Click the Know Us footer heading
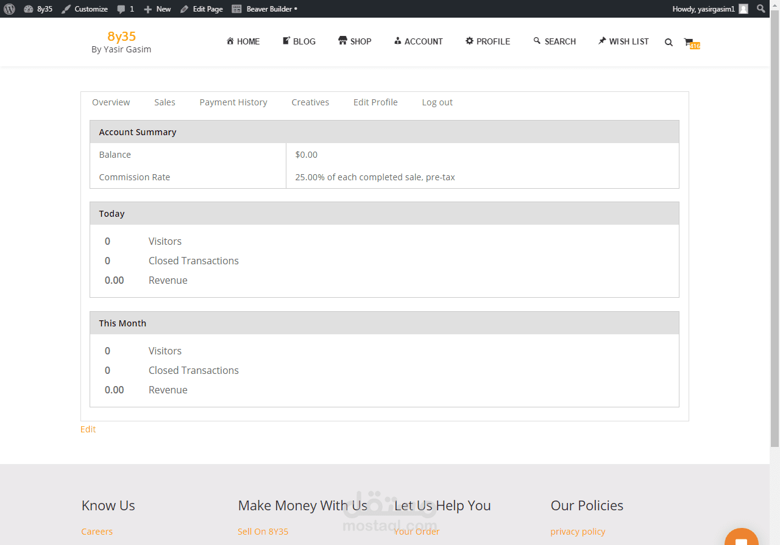The image size is (780, 545). [108, 505]
